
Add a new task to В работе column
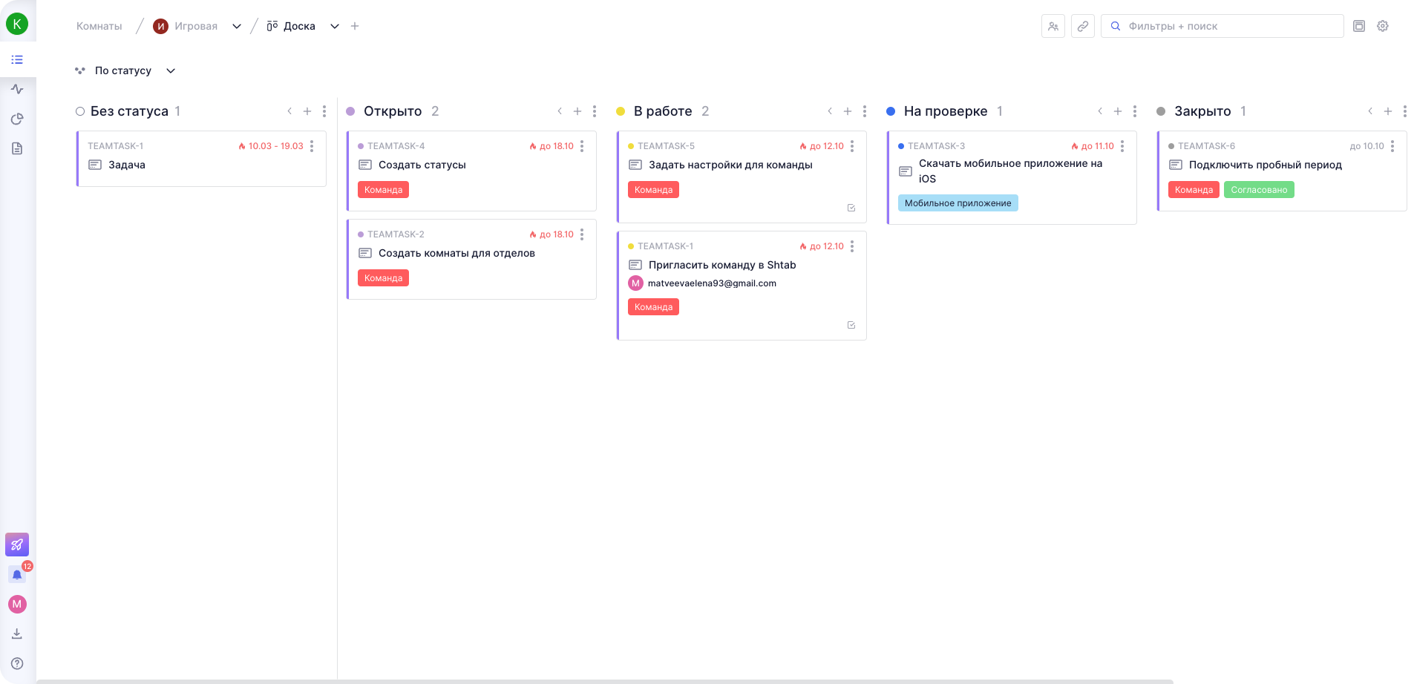pos(848,111)
